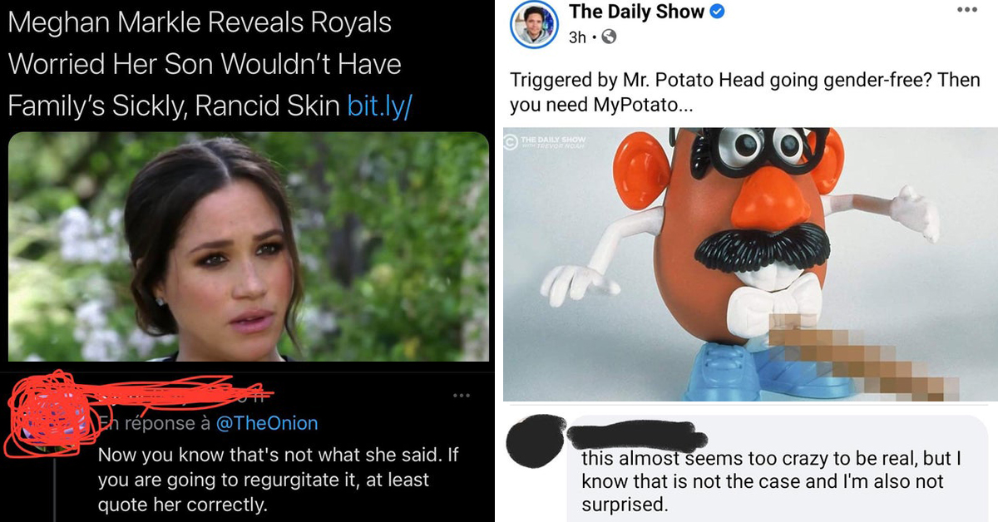Open the Meghan Markle interview image

coord(248,246)
